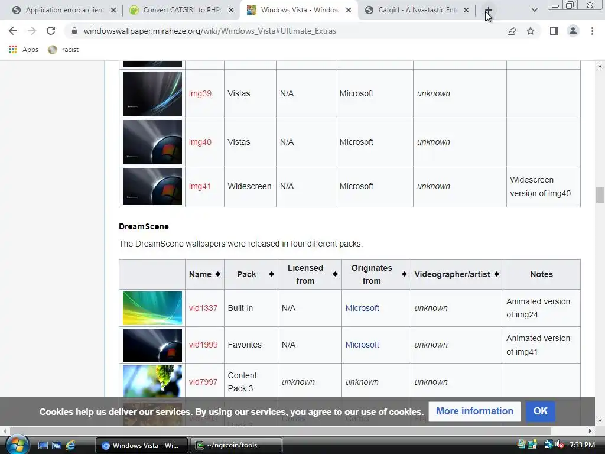
Task: Open the side panel icon
Action: coord(554,31)
